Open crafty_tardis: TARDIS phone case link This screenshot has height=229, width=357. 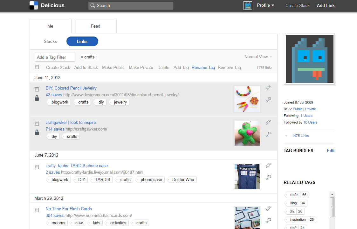77,165
